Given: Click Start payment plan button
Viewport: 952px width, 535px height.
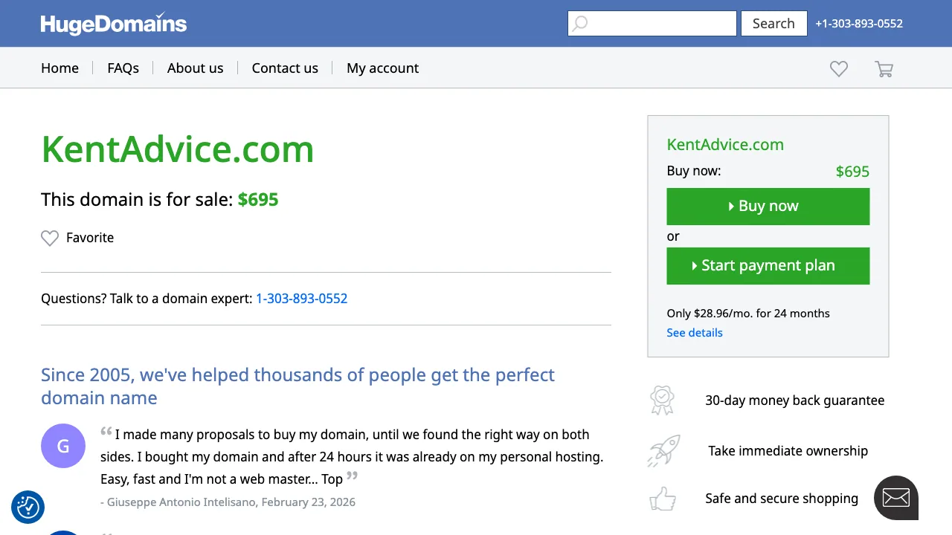Looking at the screenshot, I should tap(768, 266).
